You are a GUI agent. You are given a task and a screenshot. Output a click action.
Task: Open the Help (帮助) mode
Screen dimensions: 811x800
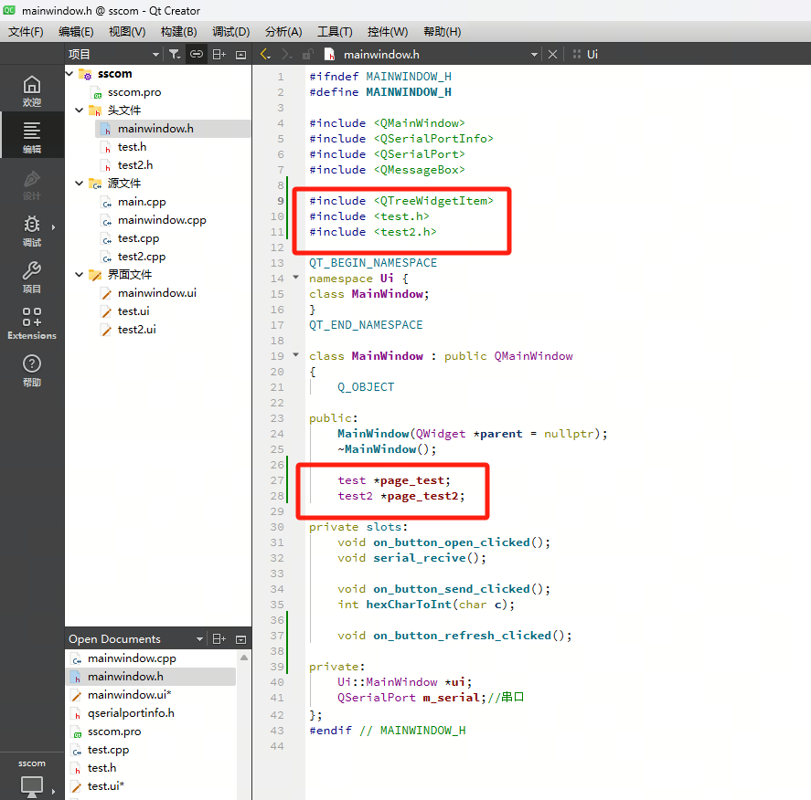32,370
